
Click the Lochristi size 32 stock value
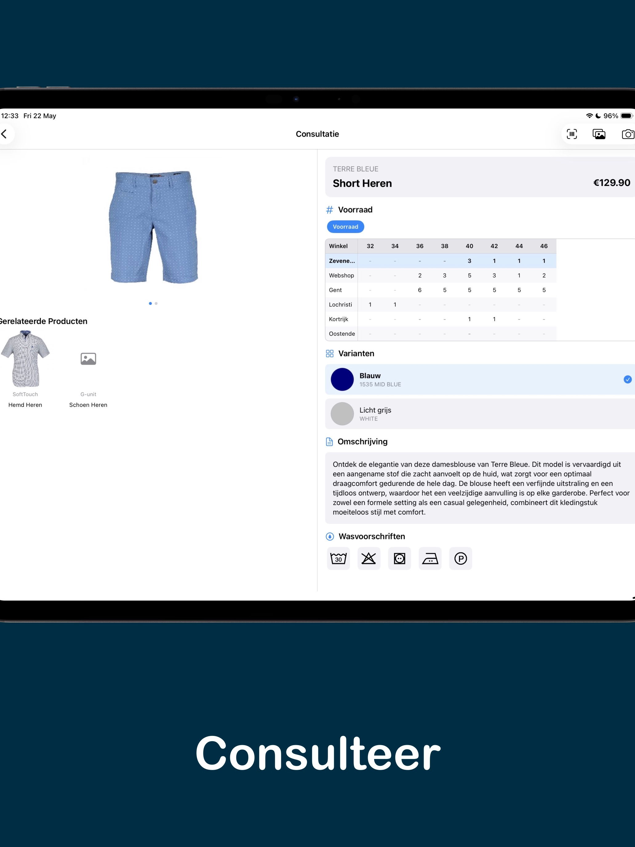(370, 304)
